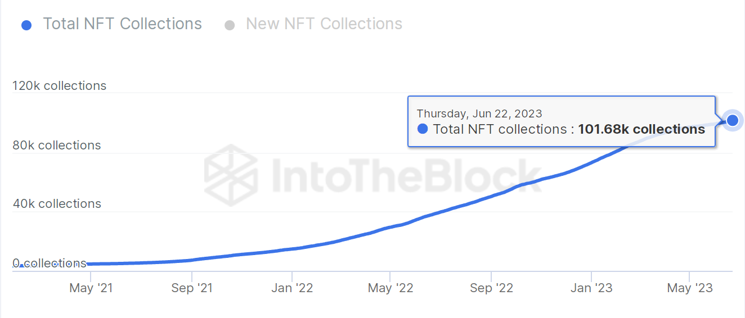
Task: Click the IntoTheBlock watermark logo cube
Action: click(231, 171)
